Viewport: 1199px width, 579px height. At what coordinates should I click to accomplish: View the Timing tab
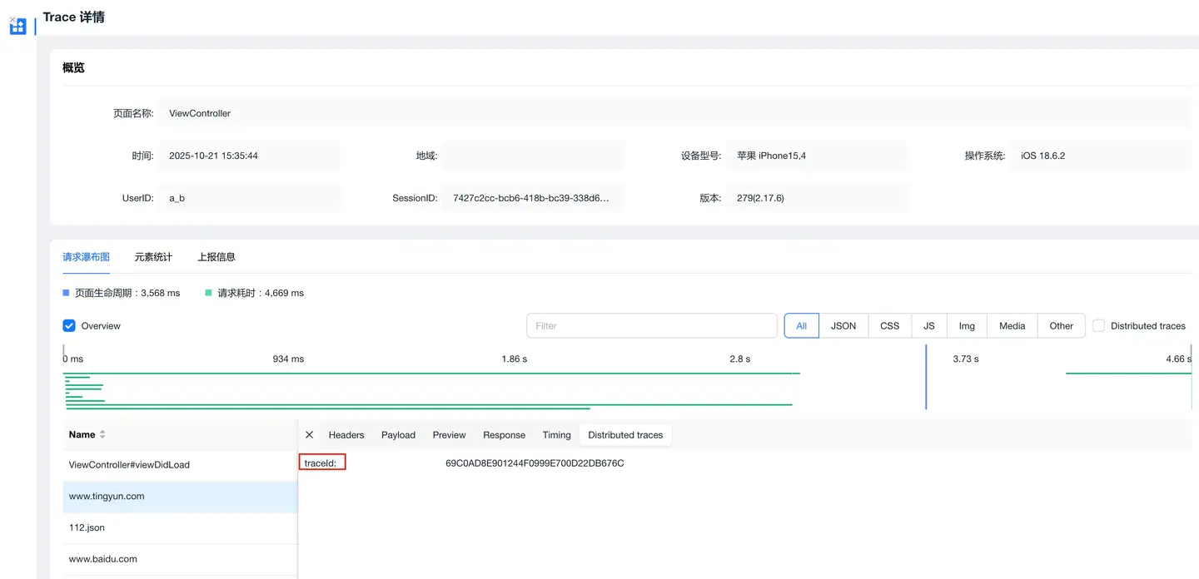tap(556, 435)
